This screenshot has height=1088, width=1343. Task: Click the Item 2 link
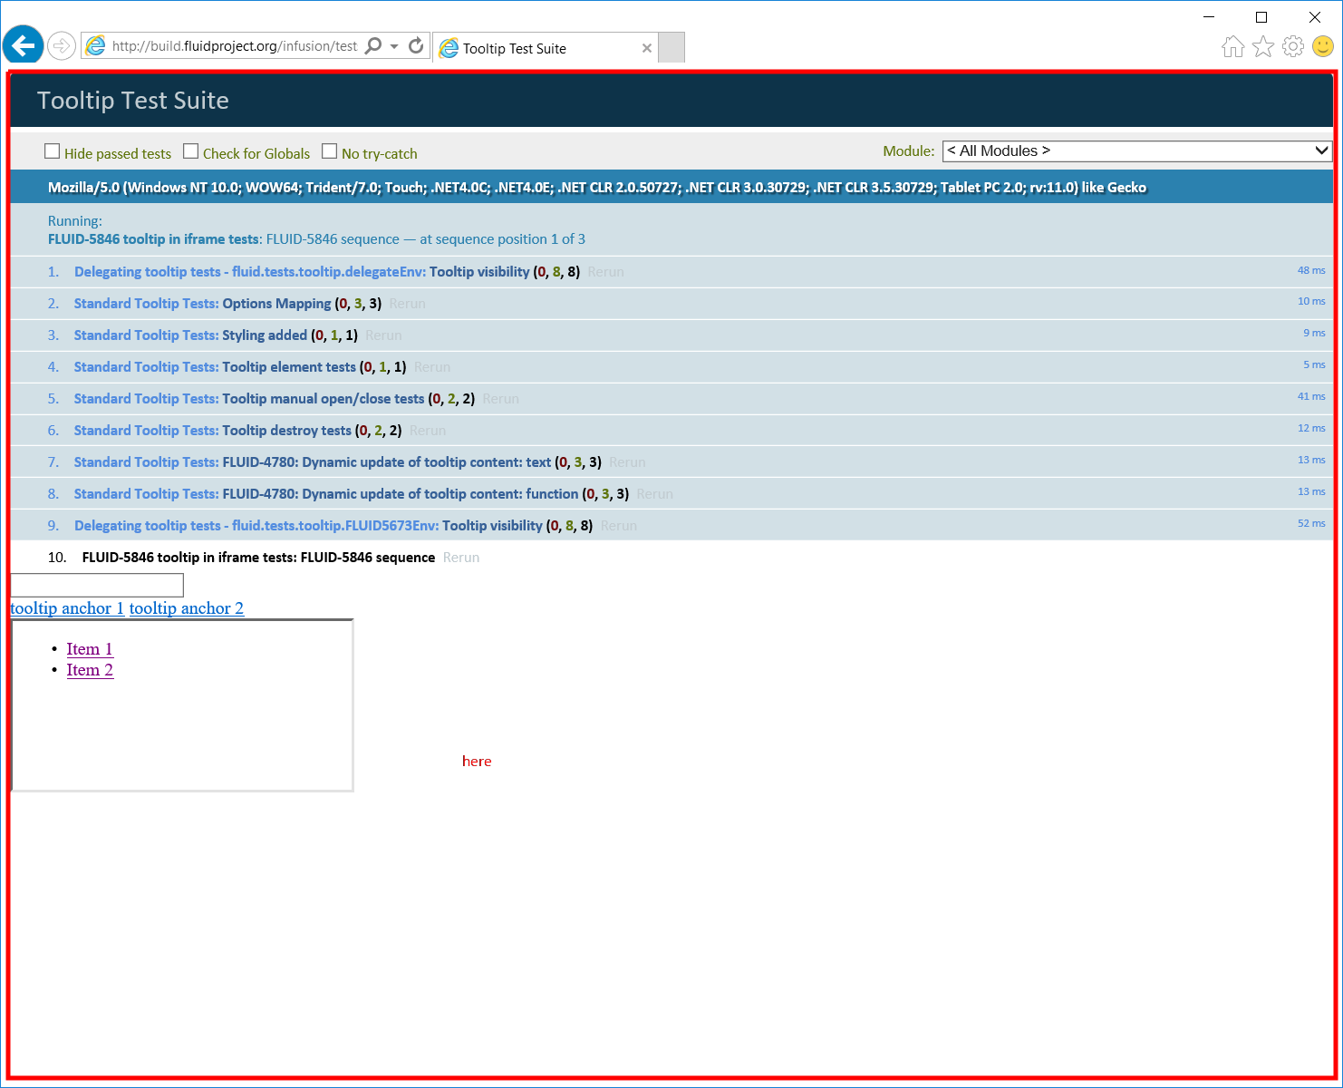pyautogui.click(x=90, y=670)
